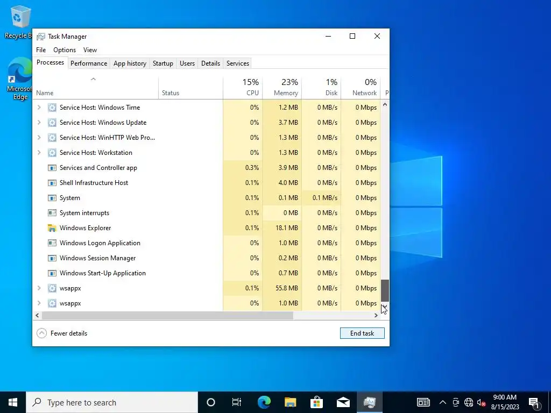Viewport: 551px width, 413px height.
Task: Click the Meet Now tray icon
Action: click(x=456, y=402)
